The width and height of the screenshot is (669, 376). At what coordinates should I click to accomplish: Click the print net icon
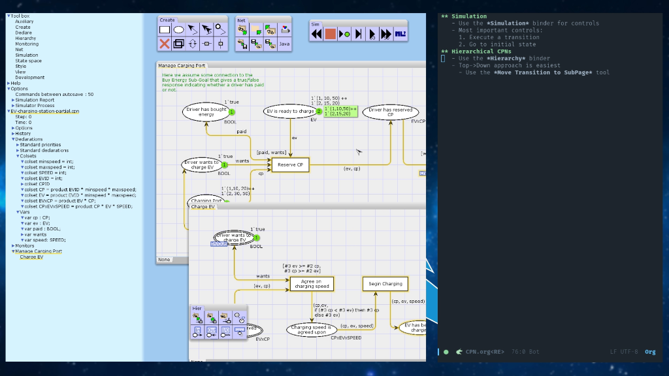tap(284, 30)
